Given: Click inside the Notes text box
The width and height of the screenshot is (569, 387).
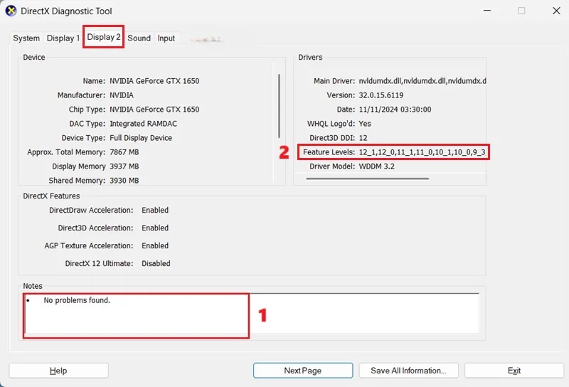Looking at the screenshot, I should [x=251, y=313].
